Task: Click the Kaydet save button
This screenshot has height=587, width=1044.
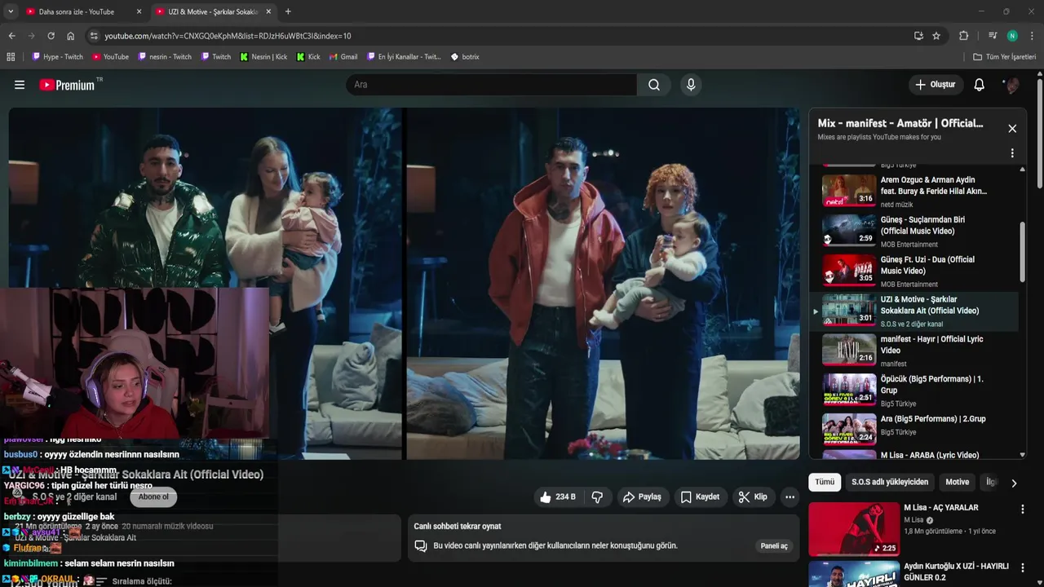Action: (x=700, y=497)
